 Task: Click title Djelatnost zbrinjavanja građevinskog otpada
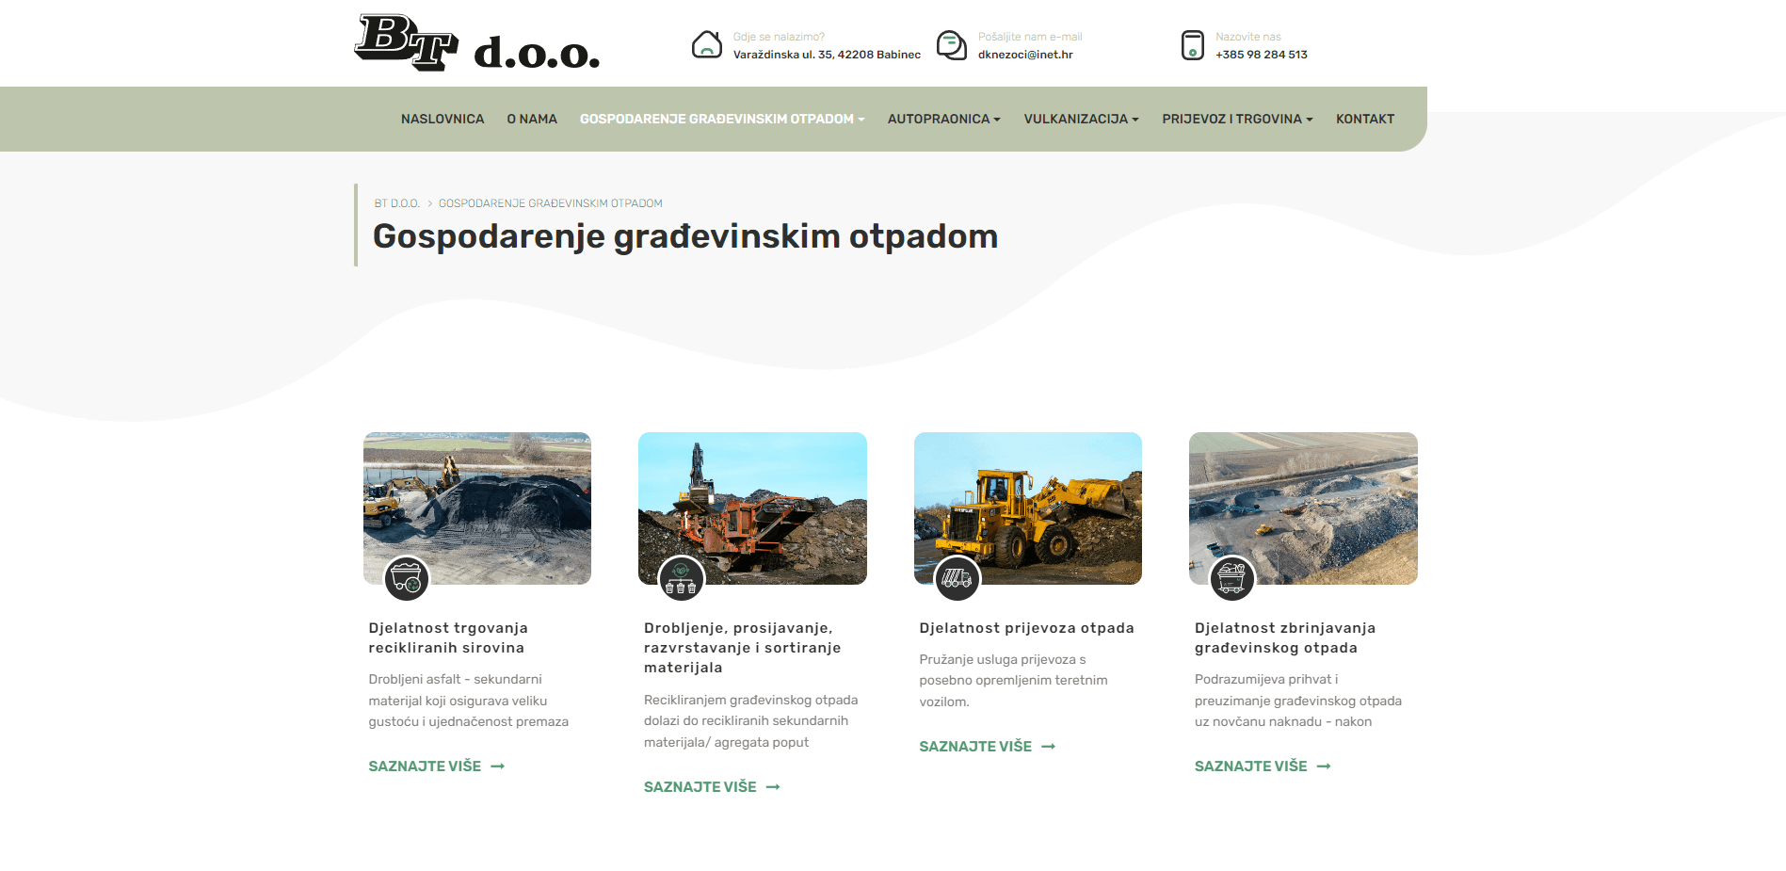[1285, 637]
